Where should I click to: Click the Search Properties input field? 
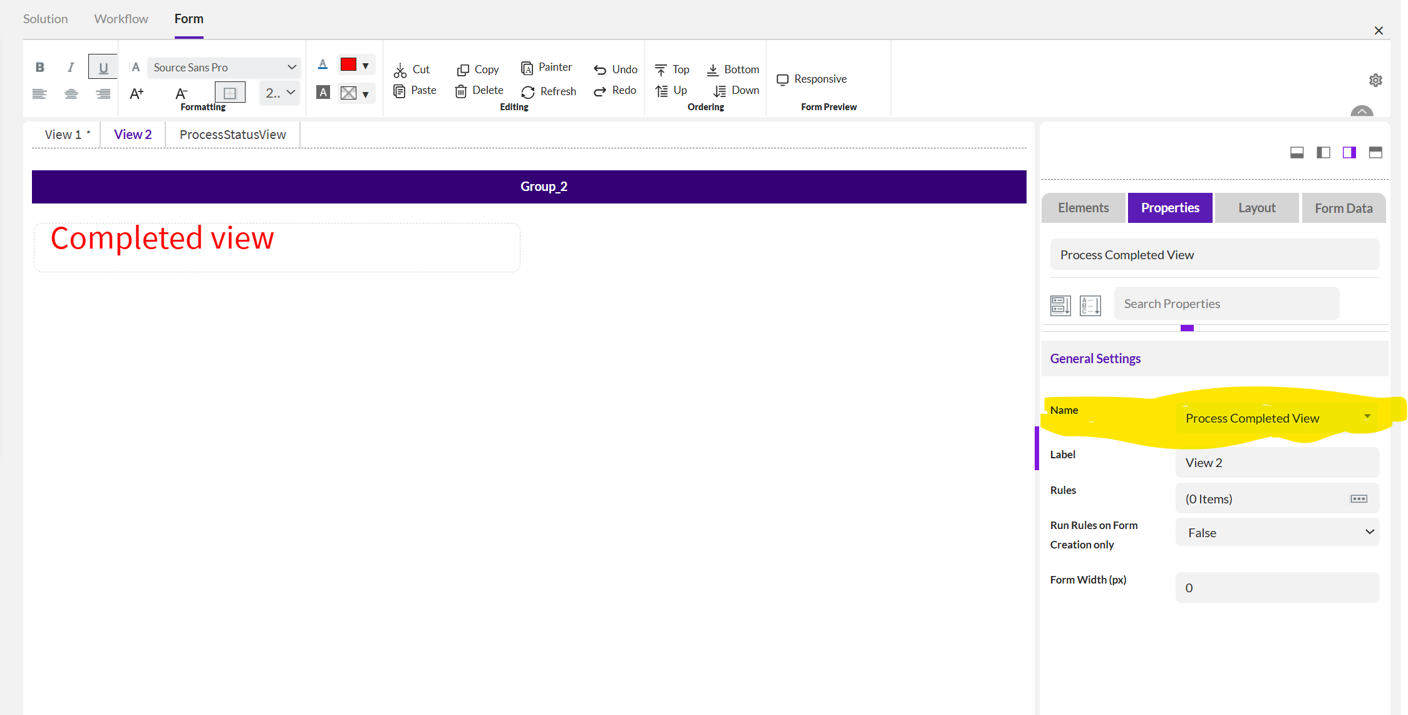pyautogui.click(x=1226, y=304)
